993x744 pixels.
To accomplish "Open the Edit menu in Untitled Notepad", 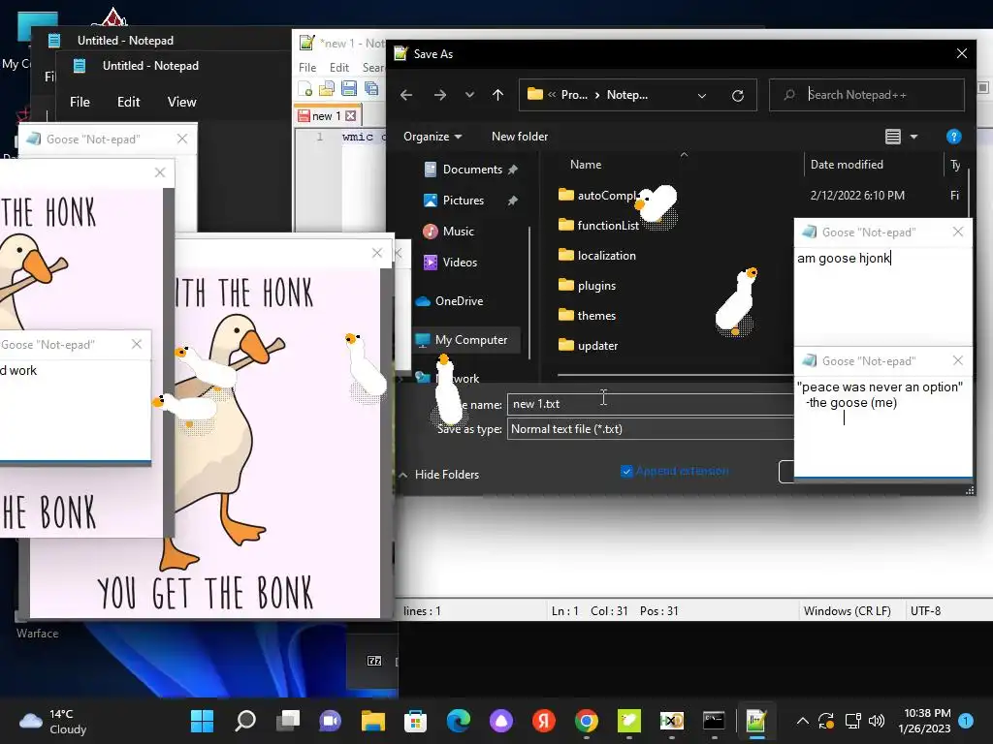I will (129, 102).
